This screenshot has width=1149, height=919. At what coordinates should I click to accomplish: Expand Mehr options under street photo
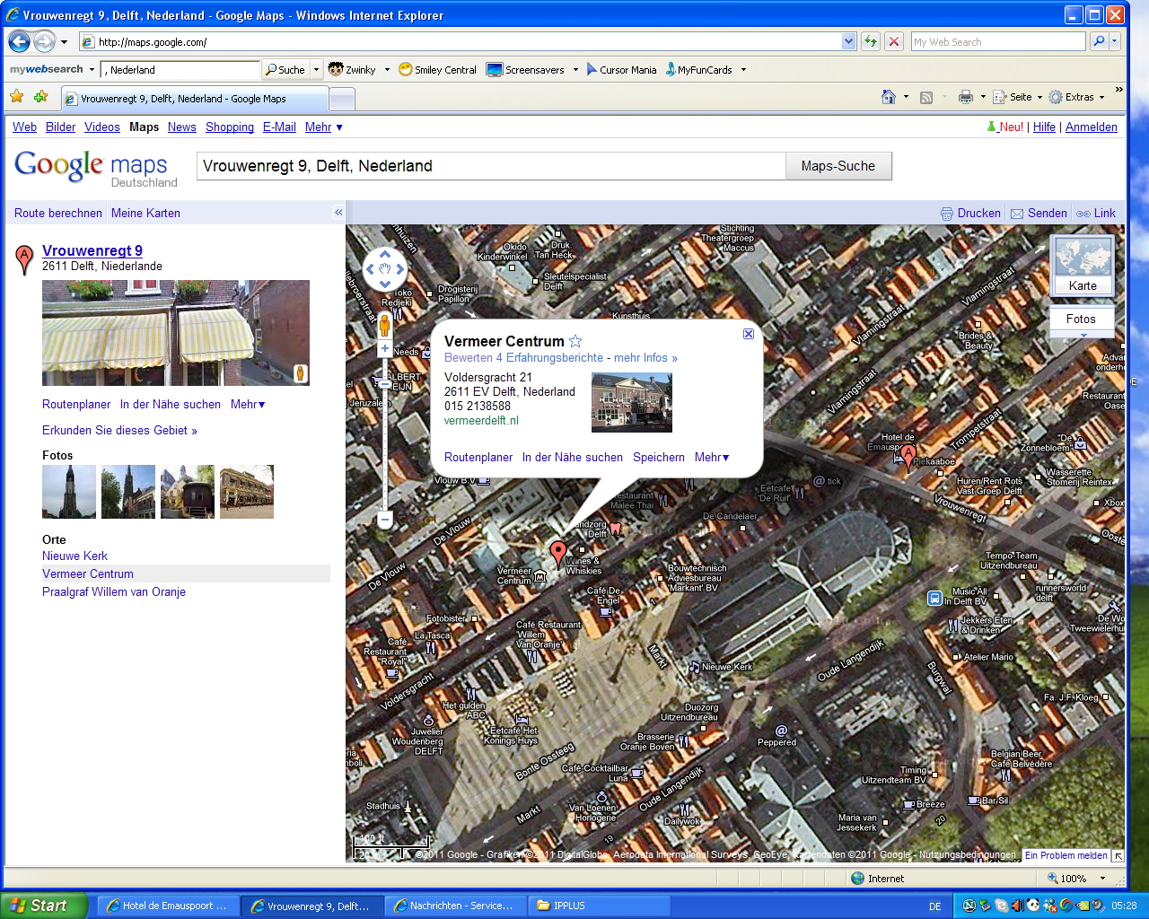(248, 405)
